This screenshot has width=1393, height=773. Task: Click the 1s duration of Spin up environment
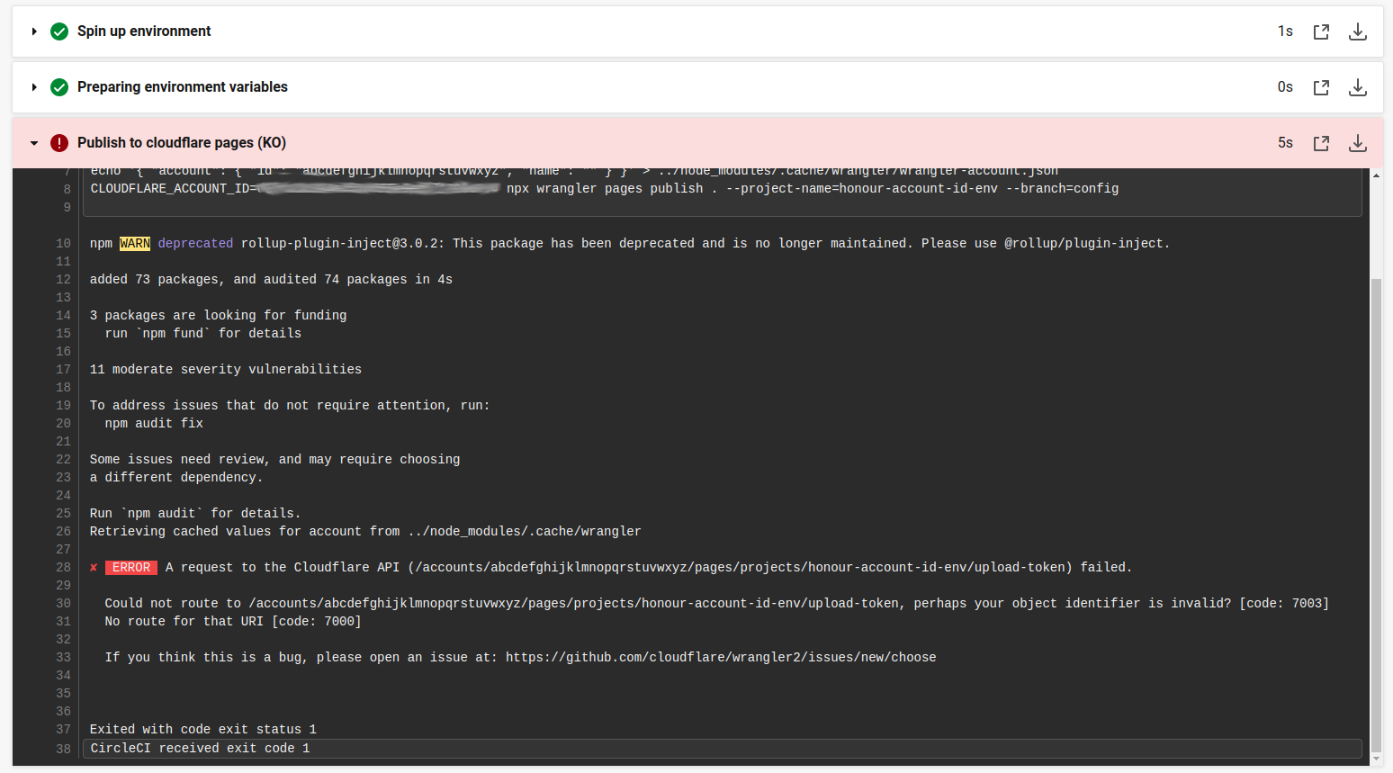pyautogui.click(x=1285, y=31)
